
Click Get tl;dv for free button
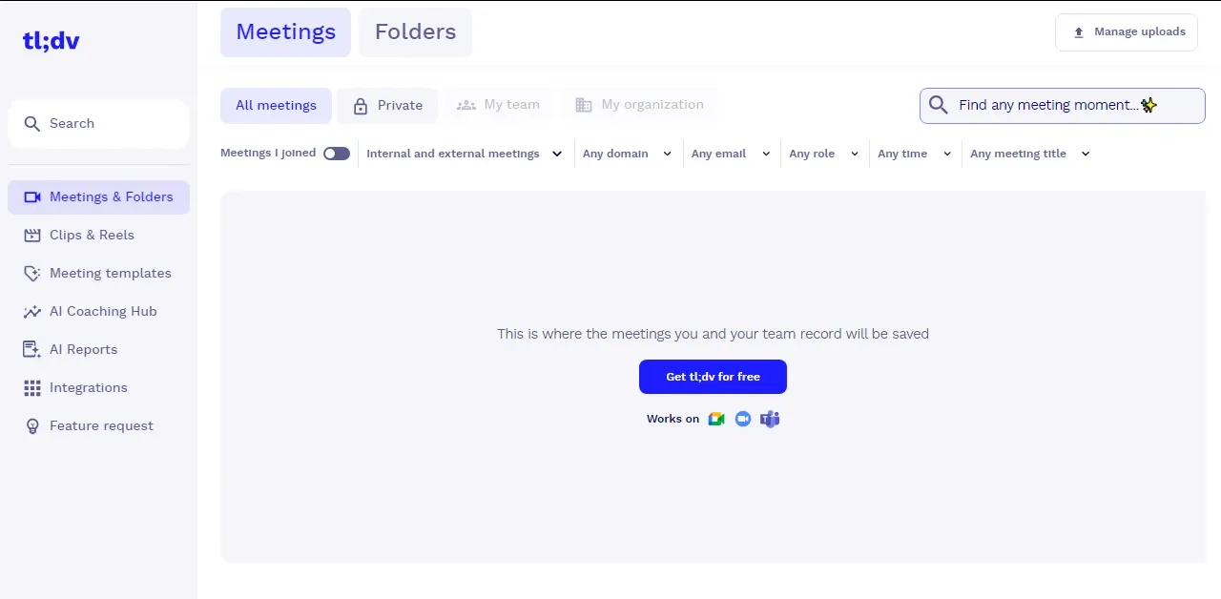click(713, 377)
